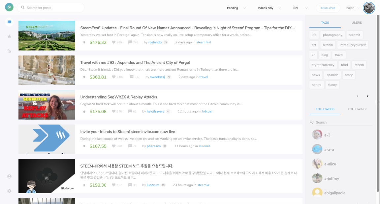Open the steemkr category link
This screenshot has height=204, width=380.
coord(203,185)
